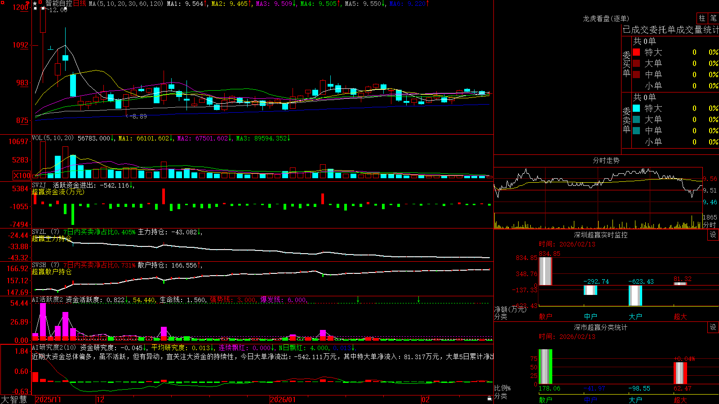Click MA(5,10,20,30,60,120) indicator parameters
The image size is (719, 404).
(126, 4)
